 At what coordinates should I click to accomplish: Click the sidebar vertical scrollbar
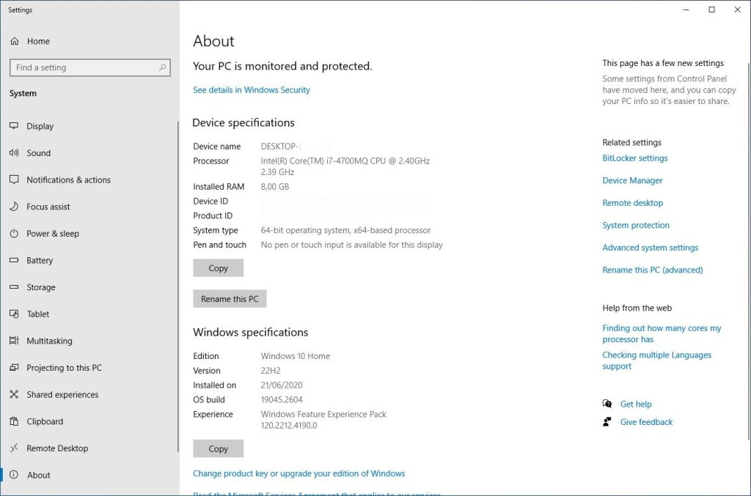coord(178,287)
